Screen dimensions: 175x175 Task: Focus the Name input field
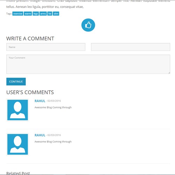pos(46,47)
